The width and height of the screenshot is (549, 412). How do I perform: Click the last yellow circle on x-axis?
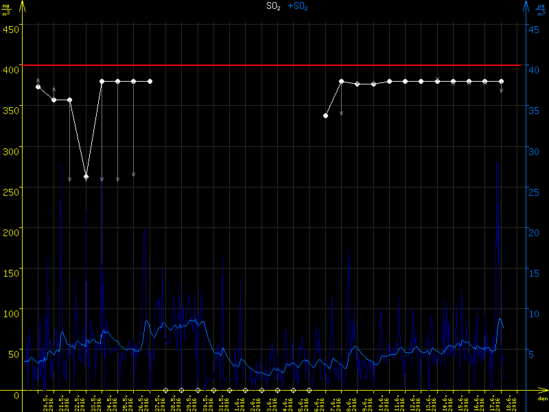(x=309, y=390)
